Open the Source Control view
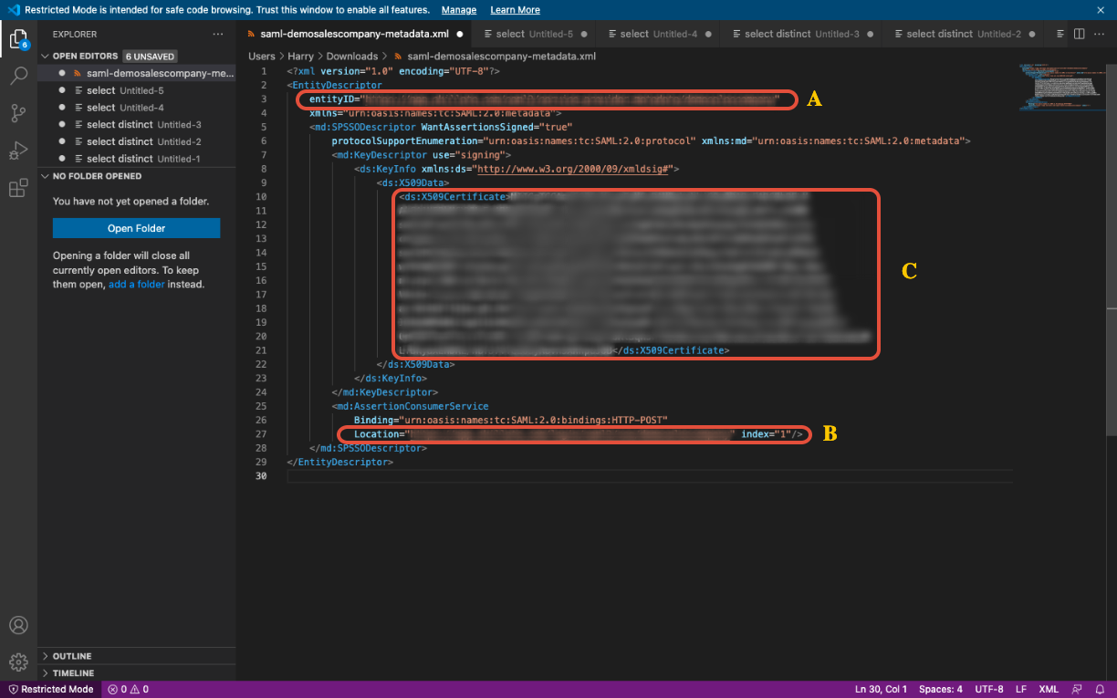1117x698 pixels. [18, 113]
